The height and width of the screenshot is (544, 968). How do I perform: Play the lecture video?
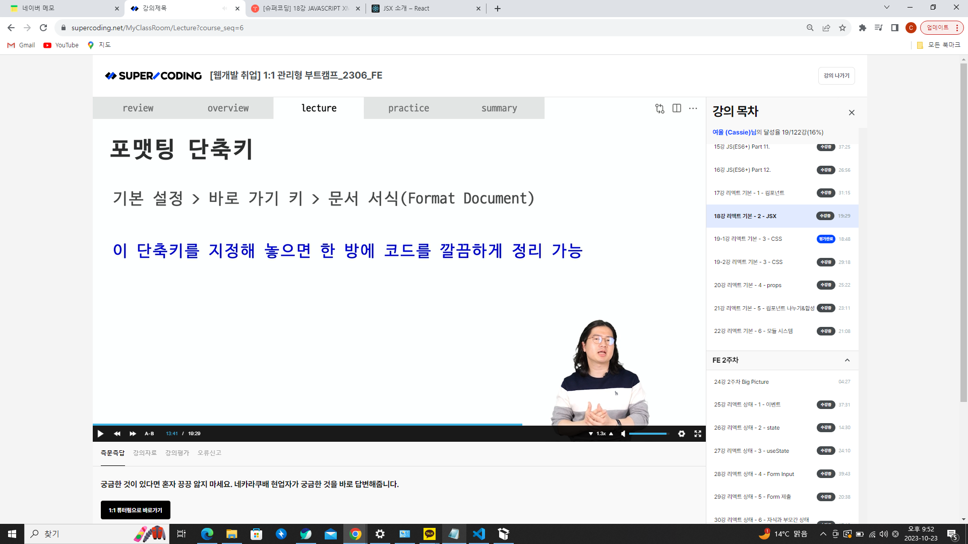click(100, 434)
